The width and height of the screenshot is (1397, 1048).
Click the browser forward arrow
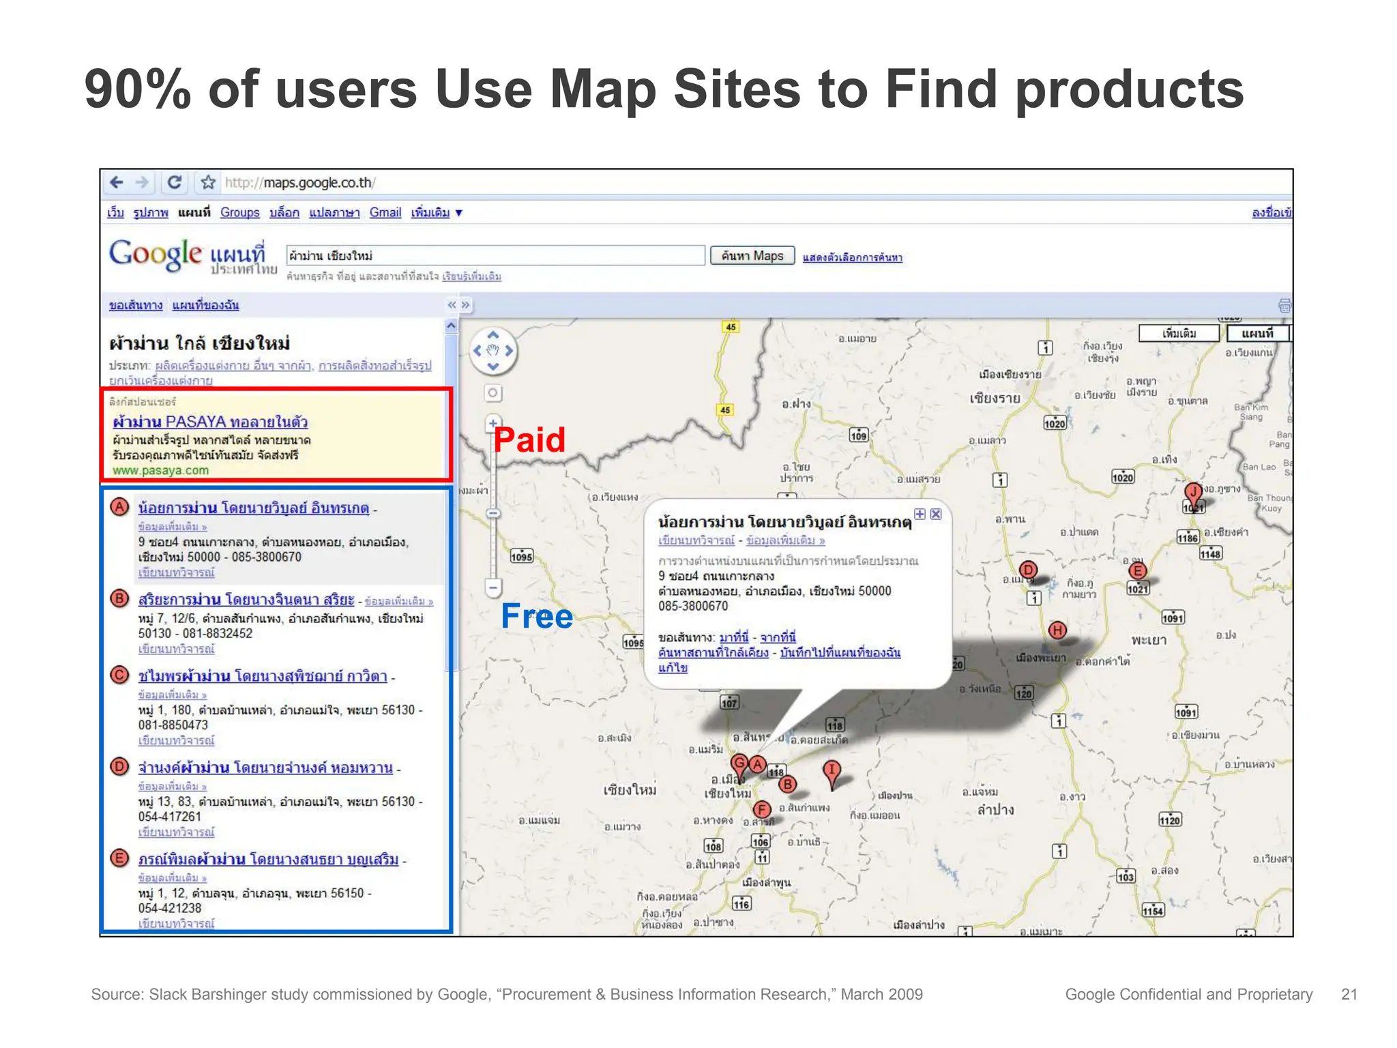[x=142, y=182]
